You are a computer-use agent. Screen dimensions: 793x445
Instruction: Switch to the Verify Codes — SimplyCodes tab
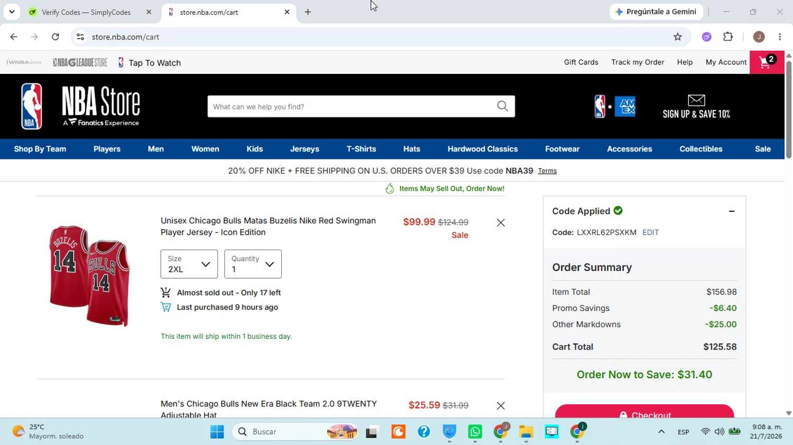point(86,12)
